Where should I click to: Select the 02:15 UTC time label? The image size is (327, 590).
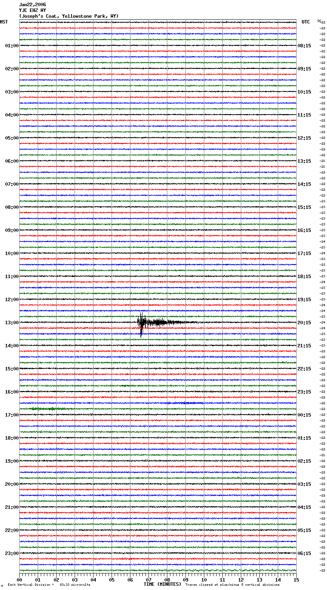click(x=304, y=461)
